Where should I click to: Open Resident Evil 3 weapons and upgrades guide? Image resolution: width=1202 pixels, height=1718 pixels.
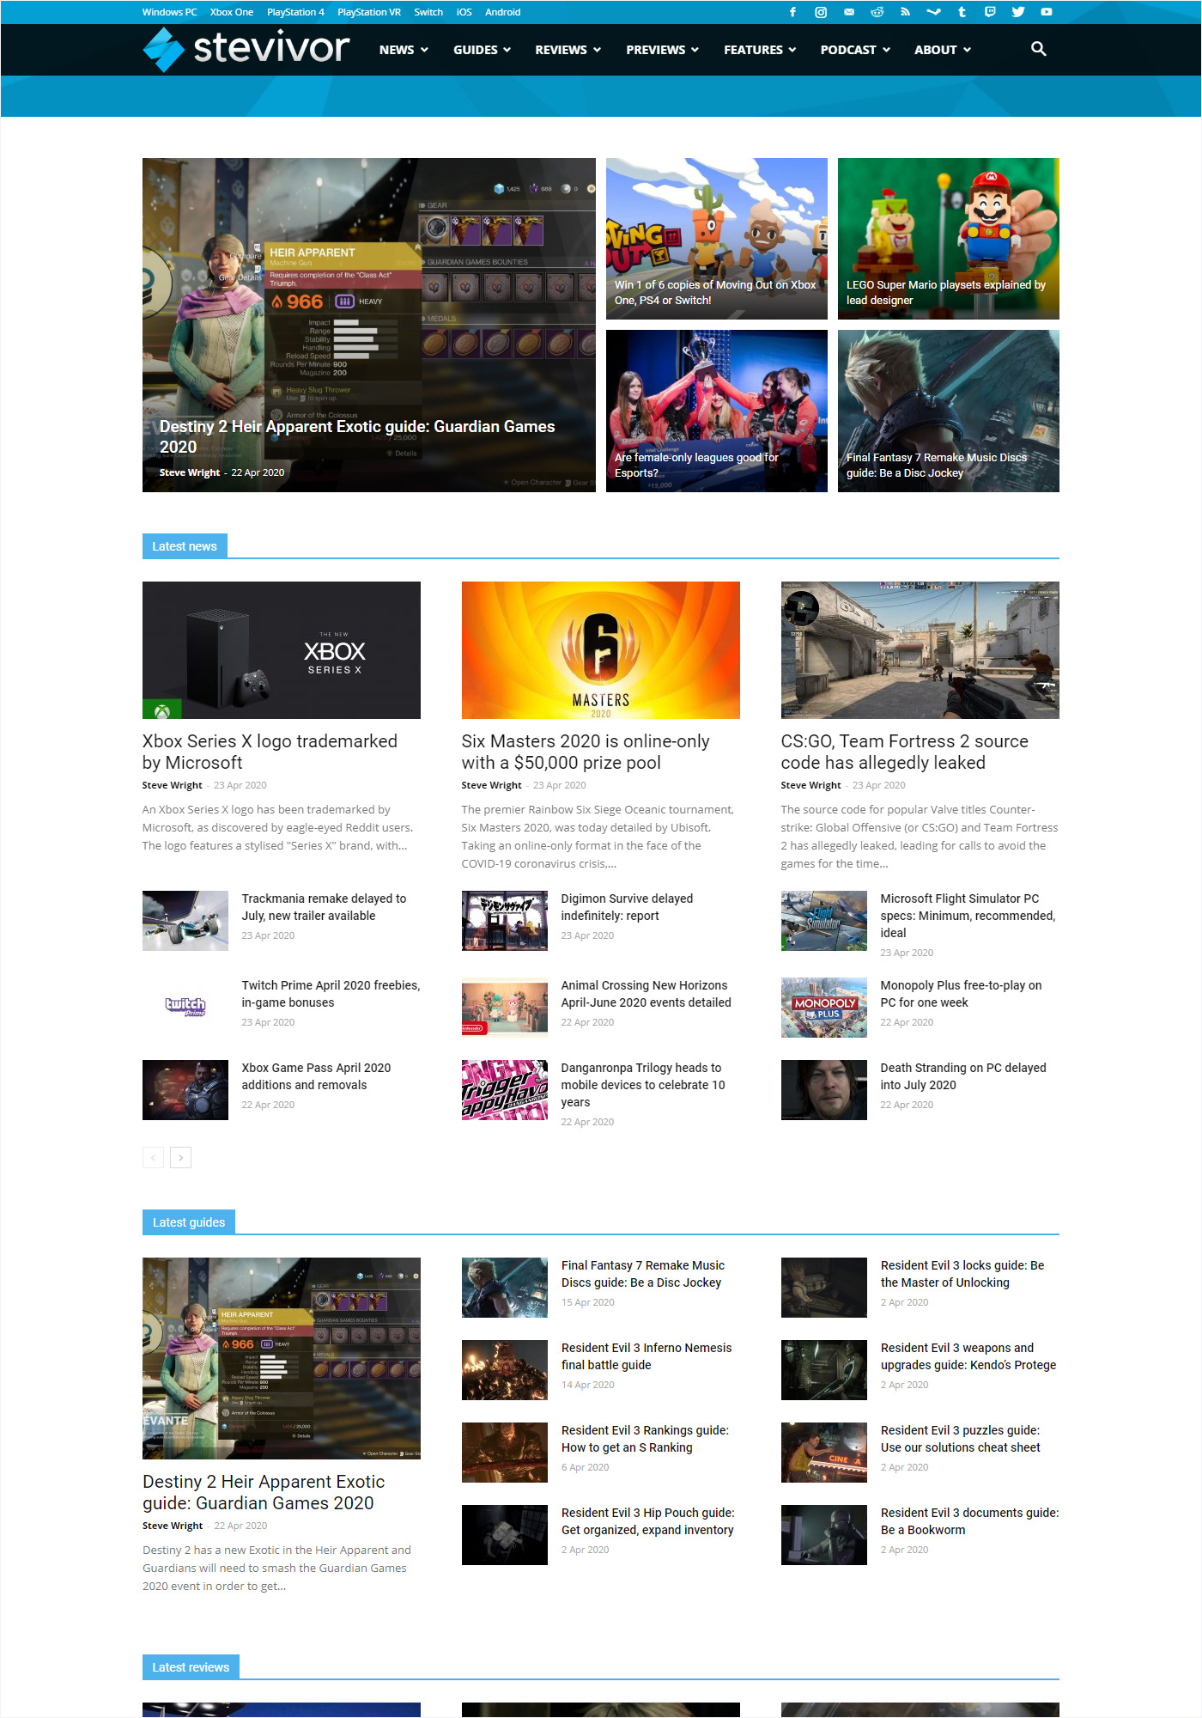click(968, 1356)
